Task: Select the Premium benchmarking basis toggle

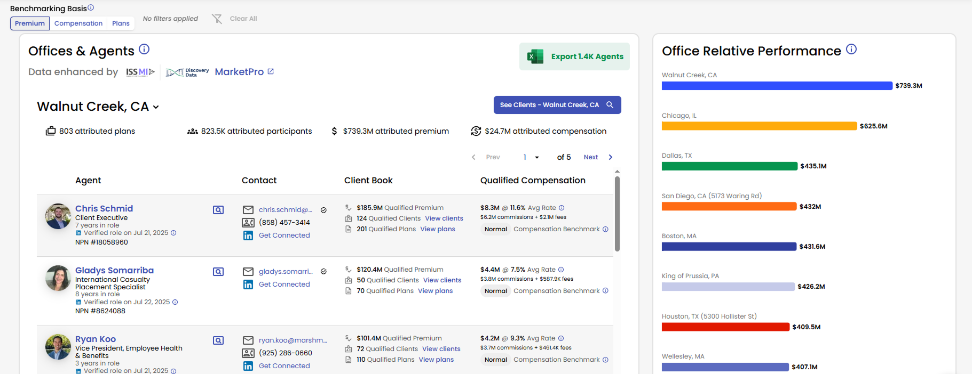Action: coord(30,23)
